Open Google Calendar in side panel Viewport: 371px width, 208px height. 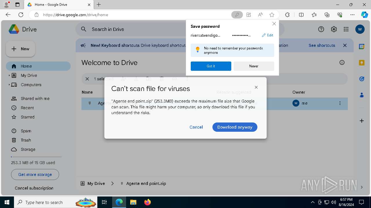point(362,47)
